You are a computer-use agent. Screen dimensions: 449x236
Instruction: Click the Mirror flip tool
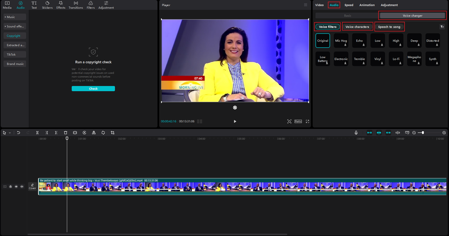pyautogui.click(x=94, y=133)
